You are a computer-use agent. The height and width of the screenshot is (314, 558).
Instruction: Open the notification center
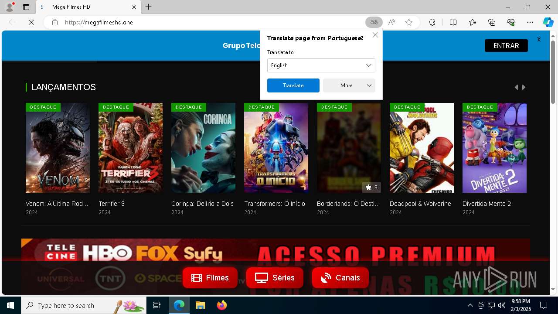pyautogui.click(x=544, y=305)
